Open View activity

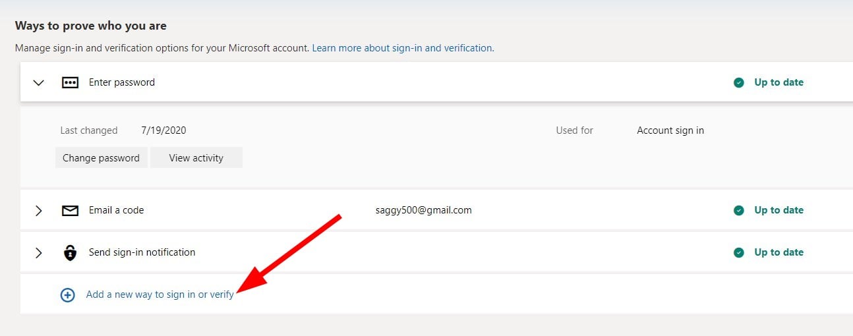[196, 157]
